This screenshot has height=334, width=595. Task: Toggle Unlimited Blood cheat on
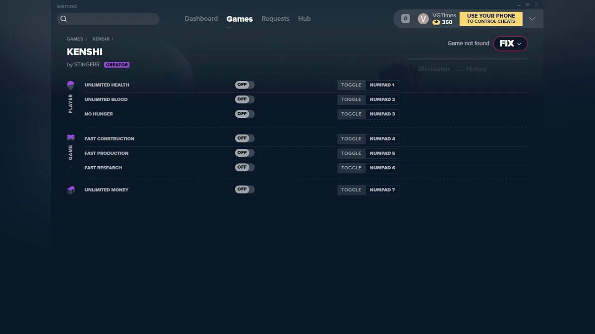point(244,99)
